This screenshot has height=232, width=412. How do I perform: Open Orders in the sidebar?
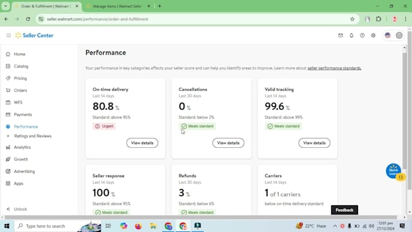tap(21, 90)
